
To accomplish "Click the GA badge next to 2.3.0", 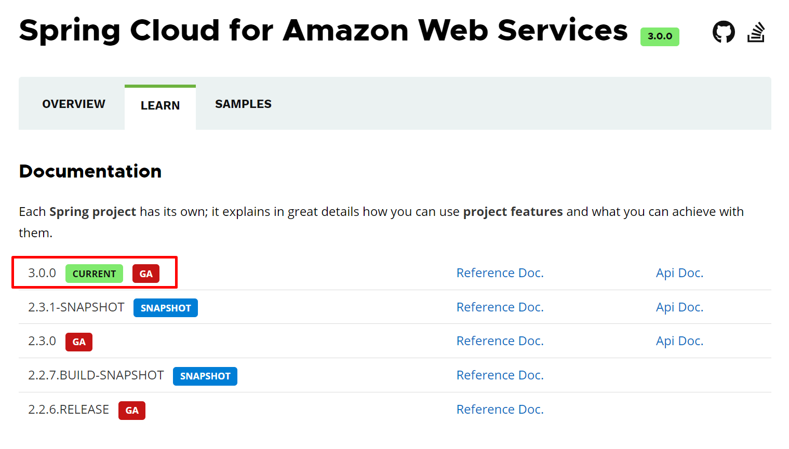I will tap(79, 342).
